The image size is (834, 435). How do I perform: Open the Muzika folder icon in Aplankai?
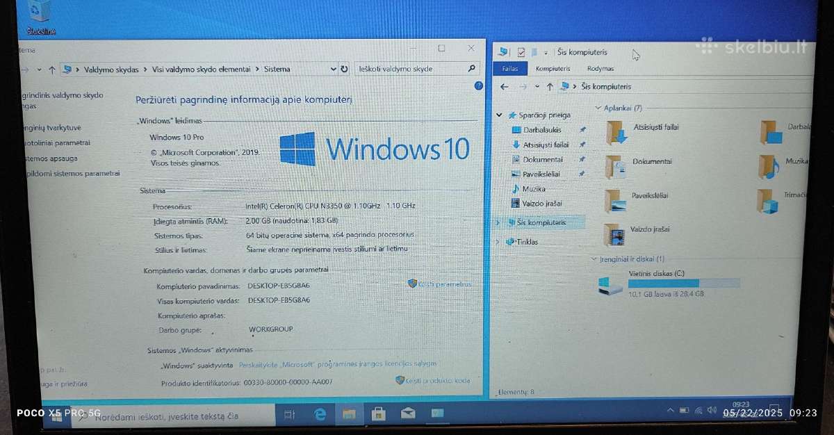pos(769,167)
